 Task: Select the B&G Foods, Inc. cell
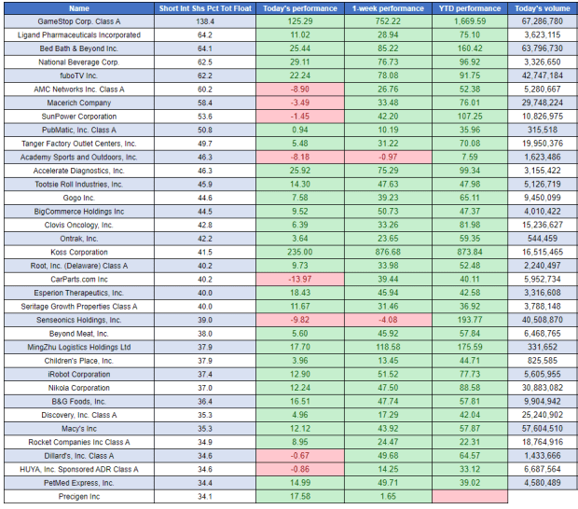pyautogui.click(x=79, y=402)
